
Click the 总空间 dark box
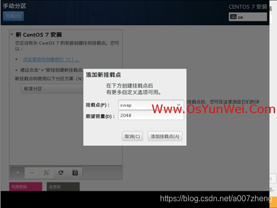[63, 187]
